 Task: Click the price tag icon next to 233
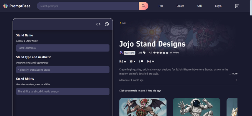[144, 53]
